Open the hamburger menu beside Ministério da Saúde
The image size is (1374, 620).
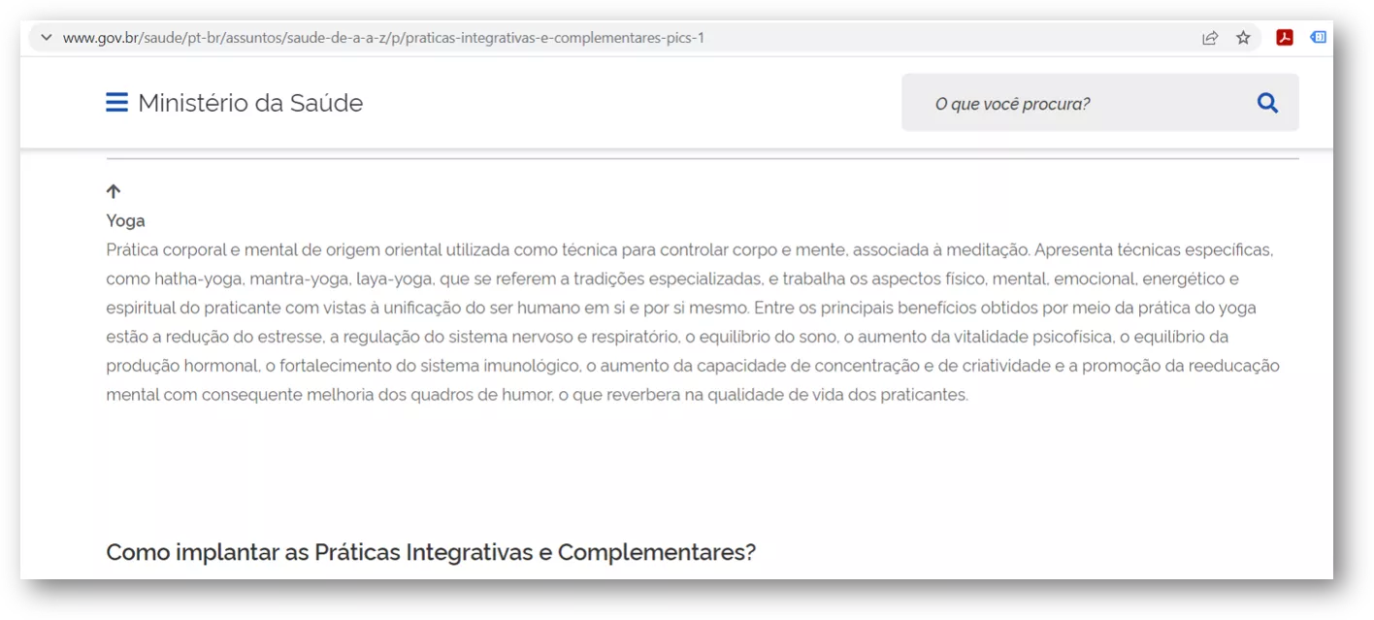tap(116, 103)
